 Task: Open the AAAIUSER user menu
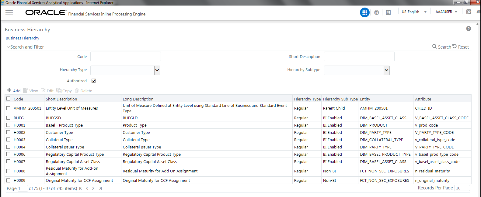click(x=446, y=12)
